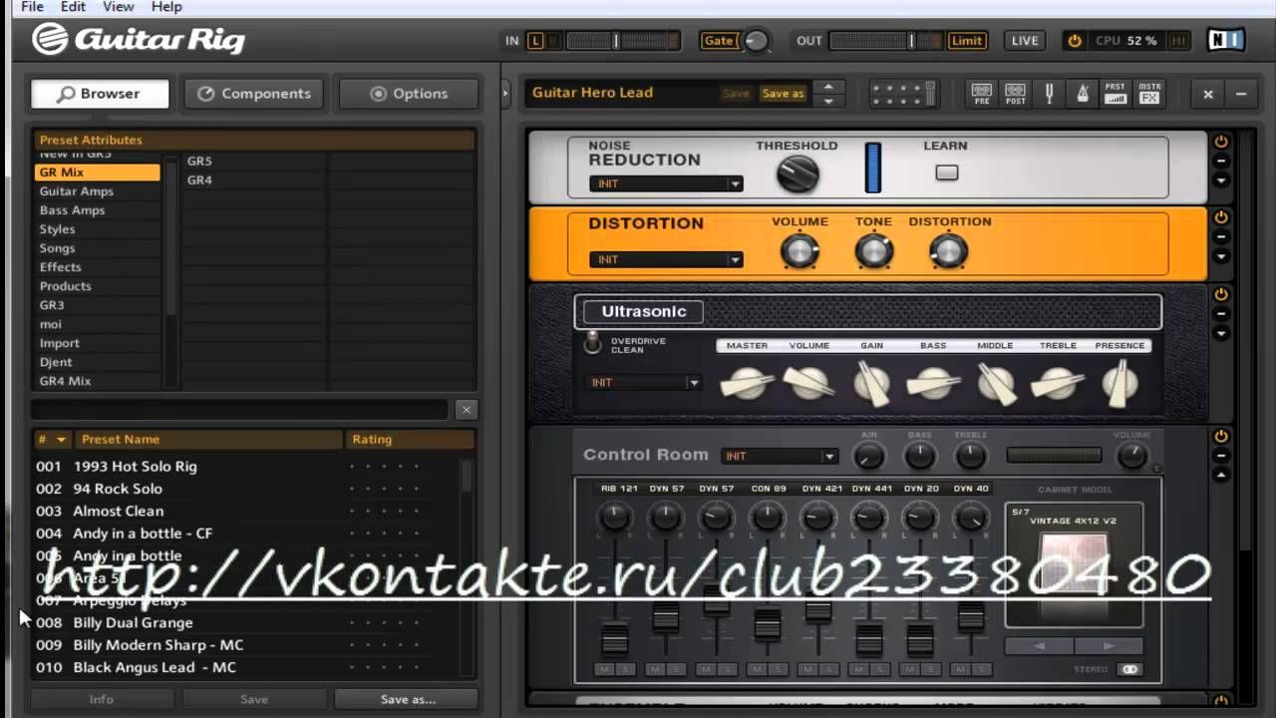Open the View menu
Image resolution: width=1276 pixels, height=718 pixels.
pyautogui.click(x=118, y=7)
